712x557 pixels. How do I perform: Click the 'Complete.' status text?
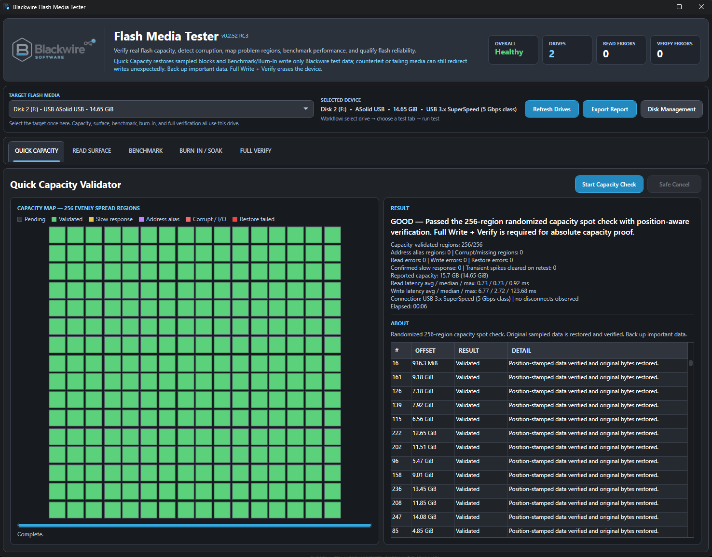click(x=30, y=534)
